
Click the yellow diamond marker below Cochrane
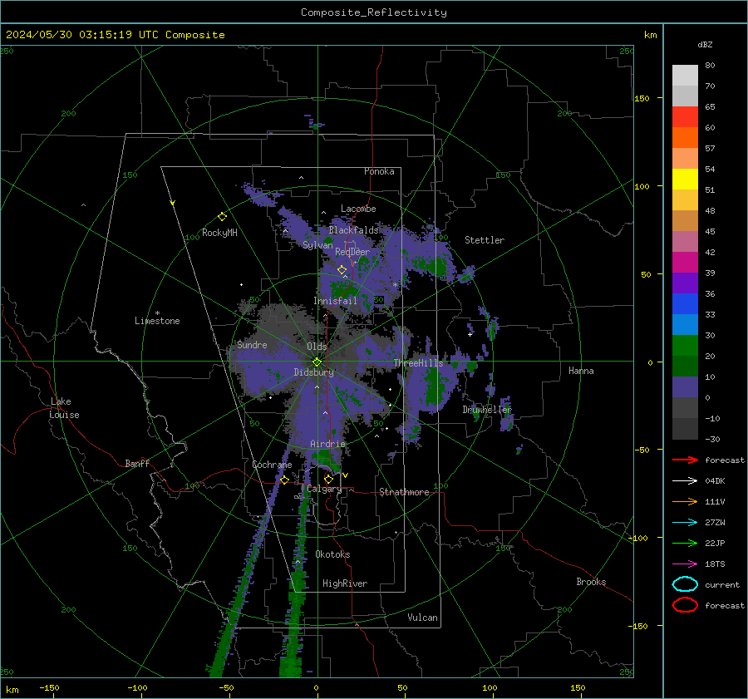tap(284, 480)
